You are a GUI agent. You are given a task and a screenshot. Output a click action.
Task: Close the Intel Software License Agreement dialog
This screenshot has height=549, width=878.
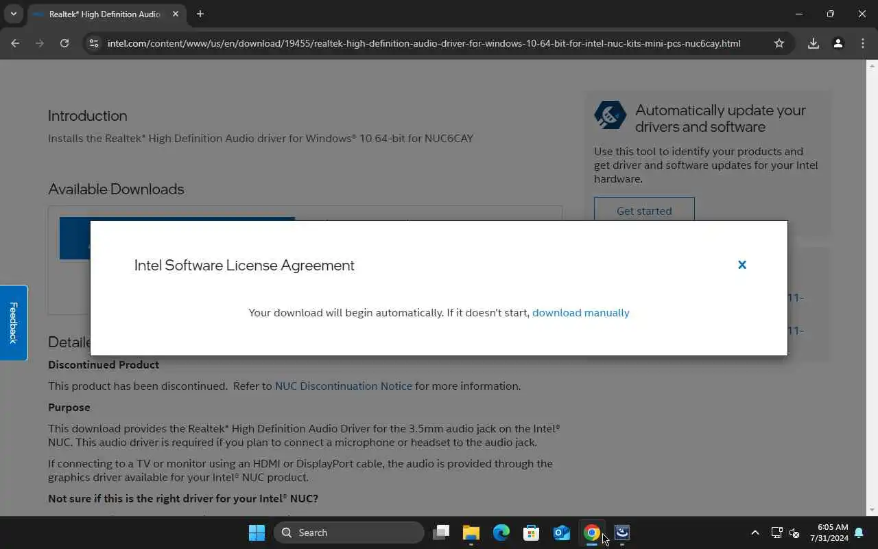tap(741, 265)
